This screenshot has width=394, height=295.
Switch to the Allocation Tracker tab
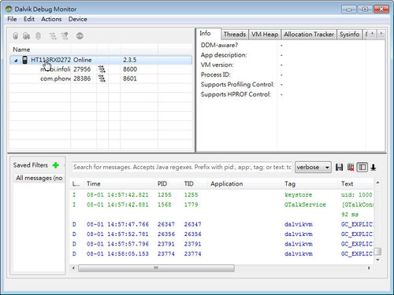click(309, 35)
